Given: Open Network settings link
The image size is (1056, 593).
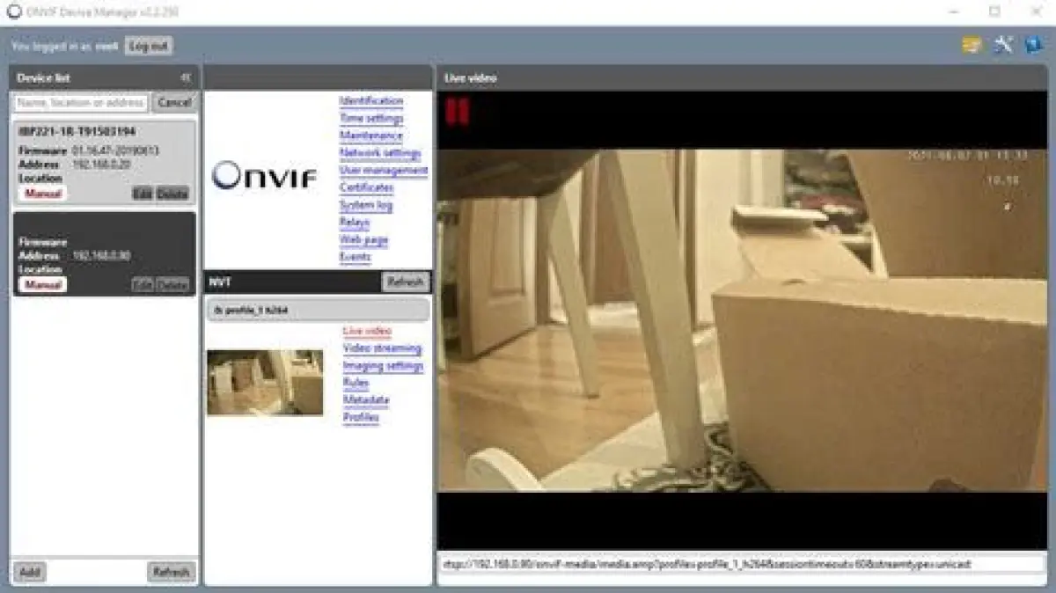Looking at the screenshot, I should 380,153.
